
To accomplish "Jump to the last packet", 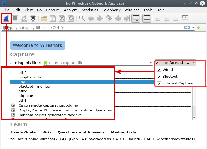I will (127, 18).
